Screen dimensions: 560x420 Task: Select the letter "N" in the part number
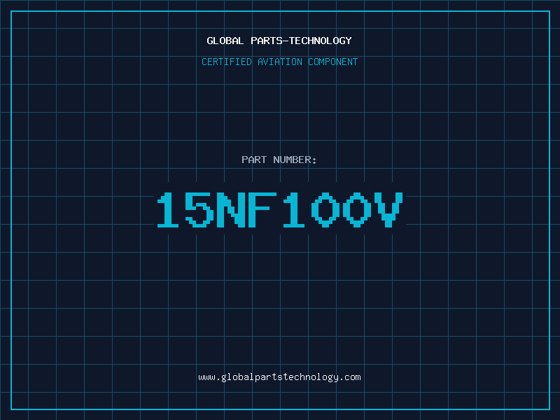point(231,210)
